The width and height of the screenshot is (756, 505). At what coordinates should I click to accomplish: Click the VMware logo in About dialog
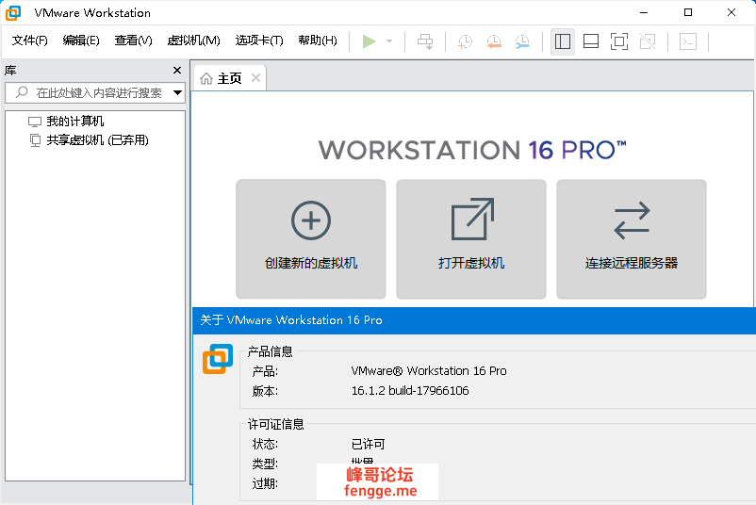(218, 359)
